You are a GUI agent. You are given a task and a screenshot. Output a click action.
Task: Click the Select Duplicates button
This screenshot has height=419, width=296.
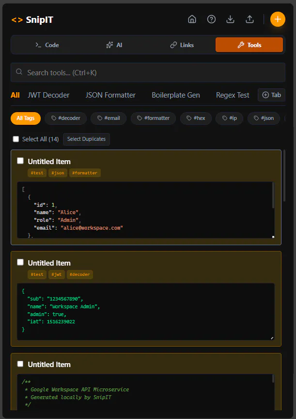coord(86,139)
